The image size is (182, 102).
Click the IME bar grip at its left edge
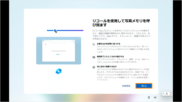click(163, 93)
